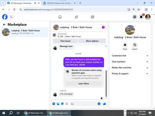
Task: Mute the conversation bell icon
Action: pos(125,45)
